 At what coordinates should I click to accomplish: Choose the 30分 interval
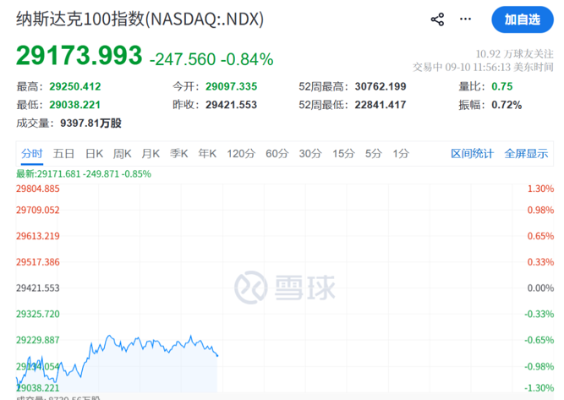[310, 154]
